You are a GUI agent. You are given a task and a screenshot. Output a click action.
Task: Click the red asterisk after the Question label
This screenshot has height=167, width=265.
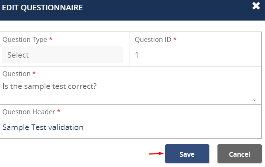(34, 73)
